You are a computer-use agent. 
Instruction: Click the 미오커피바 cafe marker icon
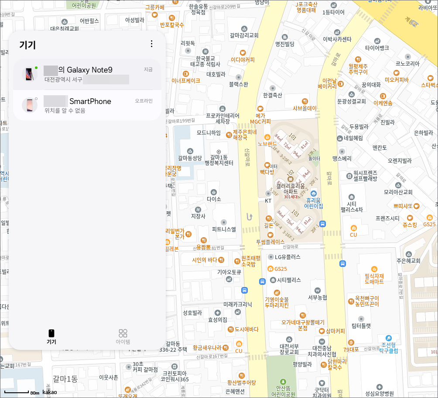(397, 73)
